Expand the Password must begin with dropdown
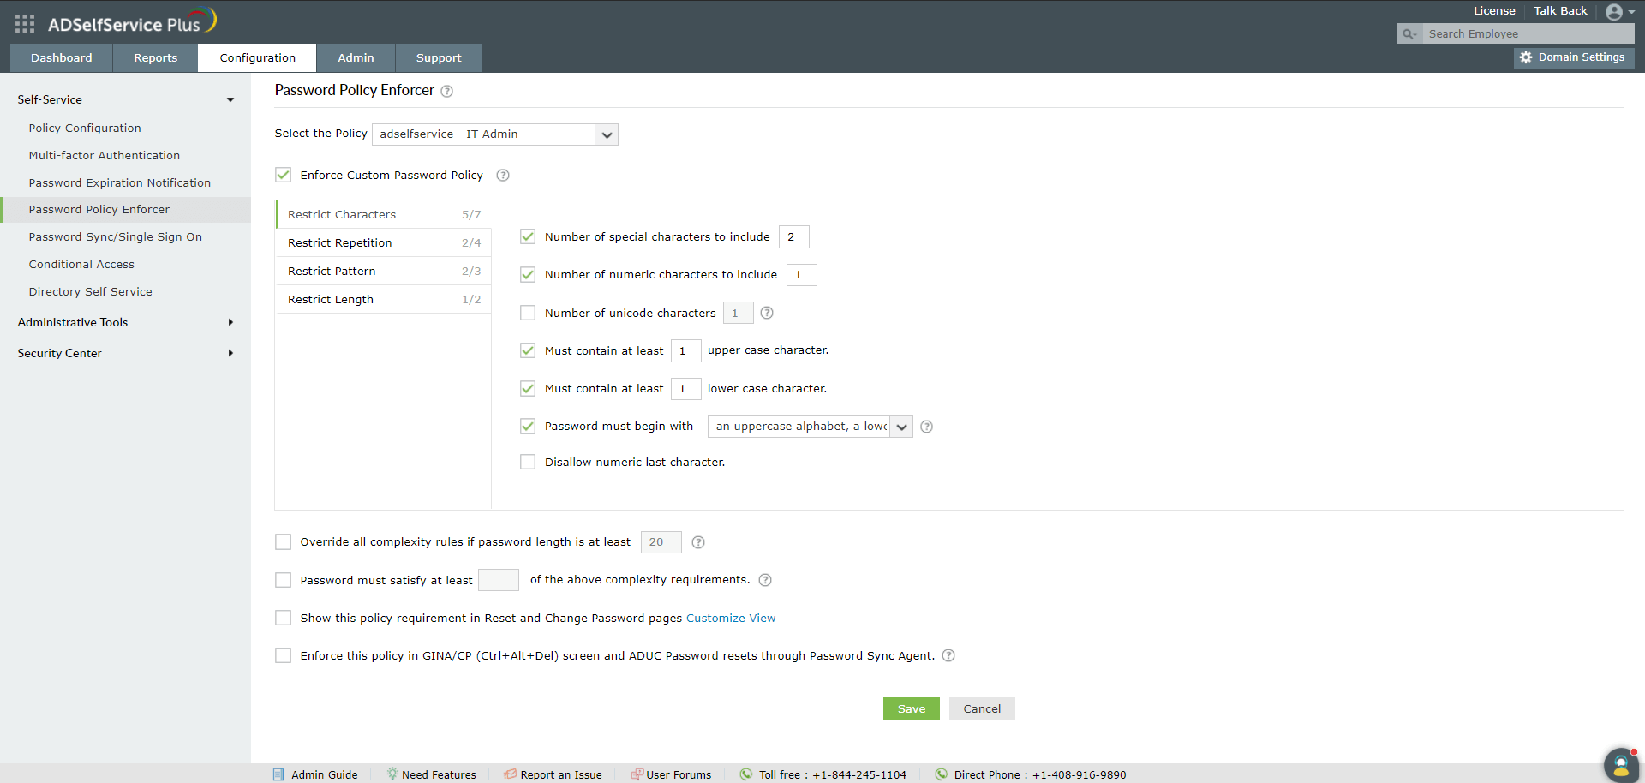 (901, 426)
